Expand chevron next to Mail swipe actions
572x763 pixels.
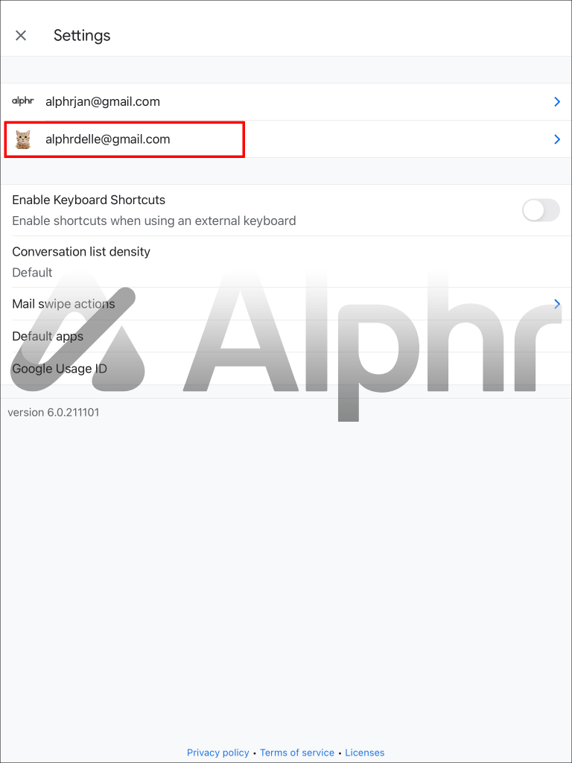click(557, 304)
